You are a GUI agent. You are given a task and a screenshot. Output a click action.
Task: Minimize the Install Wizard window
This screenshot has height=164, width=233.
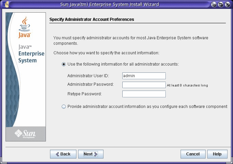pos(214,4)
